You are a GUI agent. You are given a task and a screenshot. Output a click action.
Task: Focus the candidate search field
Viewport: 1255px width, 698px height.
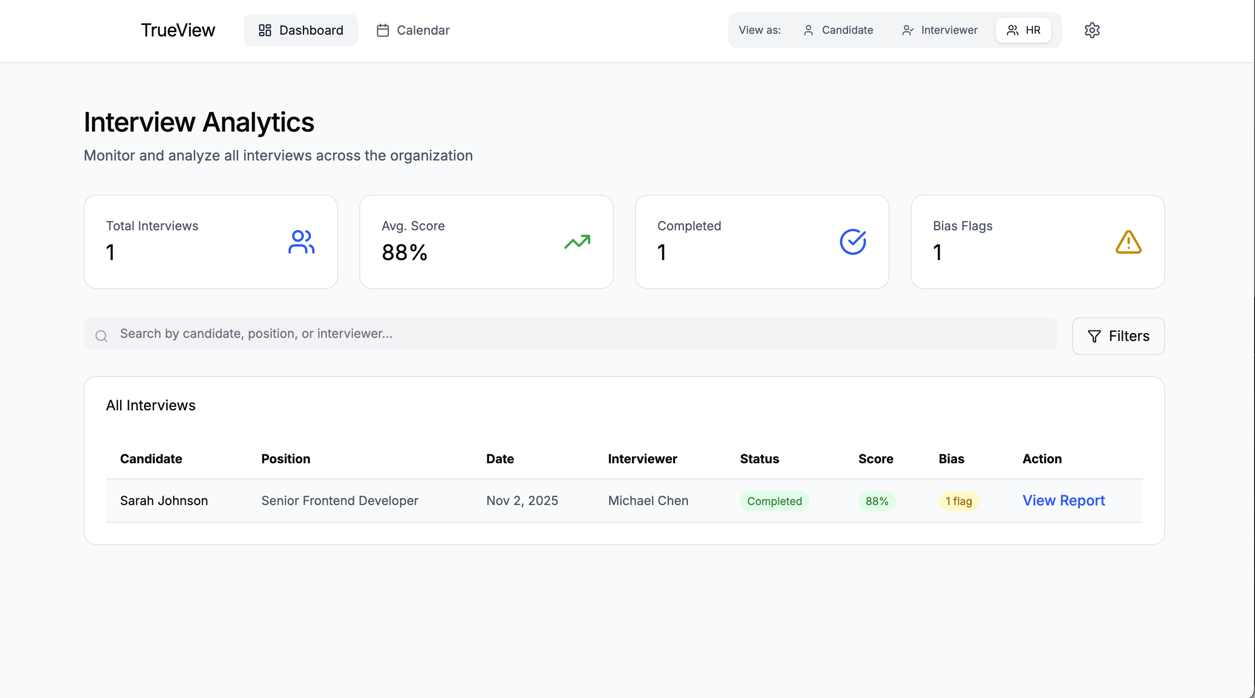580,333
